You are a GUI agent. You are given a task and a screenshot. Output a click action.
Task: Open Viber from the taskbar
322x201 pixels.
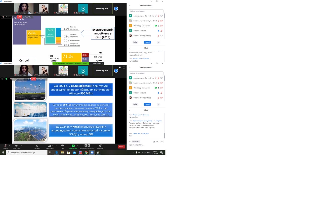(80, 153)
